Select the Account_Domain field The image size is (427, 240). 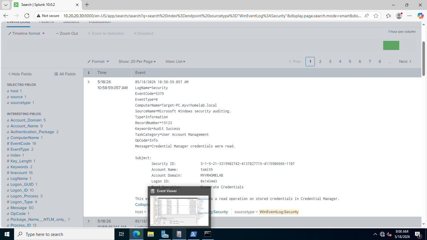(26, 120)
